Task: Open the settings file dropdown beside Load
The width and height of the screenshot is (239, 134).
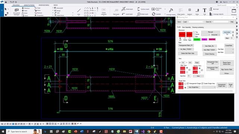Action: click(196, 22)
